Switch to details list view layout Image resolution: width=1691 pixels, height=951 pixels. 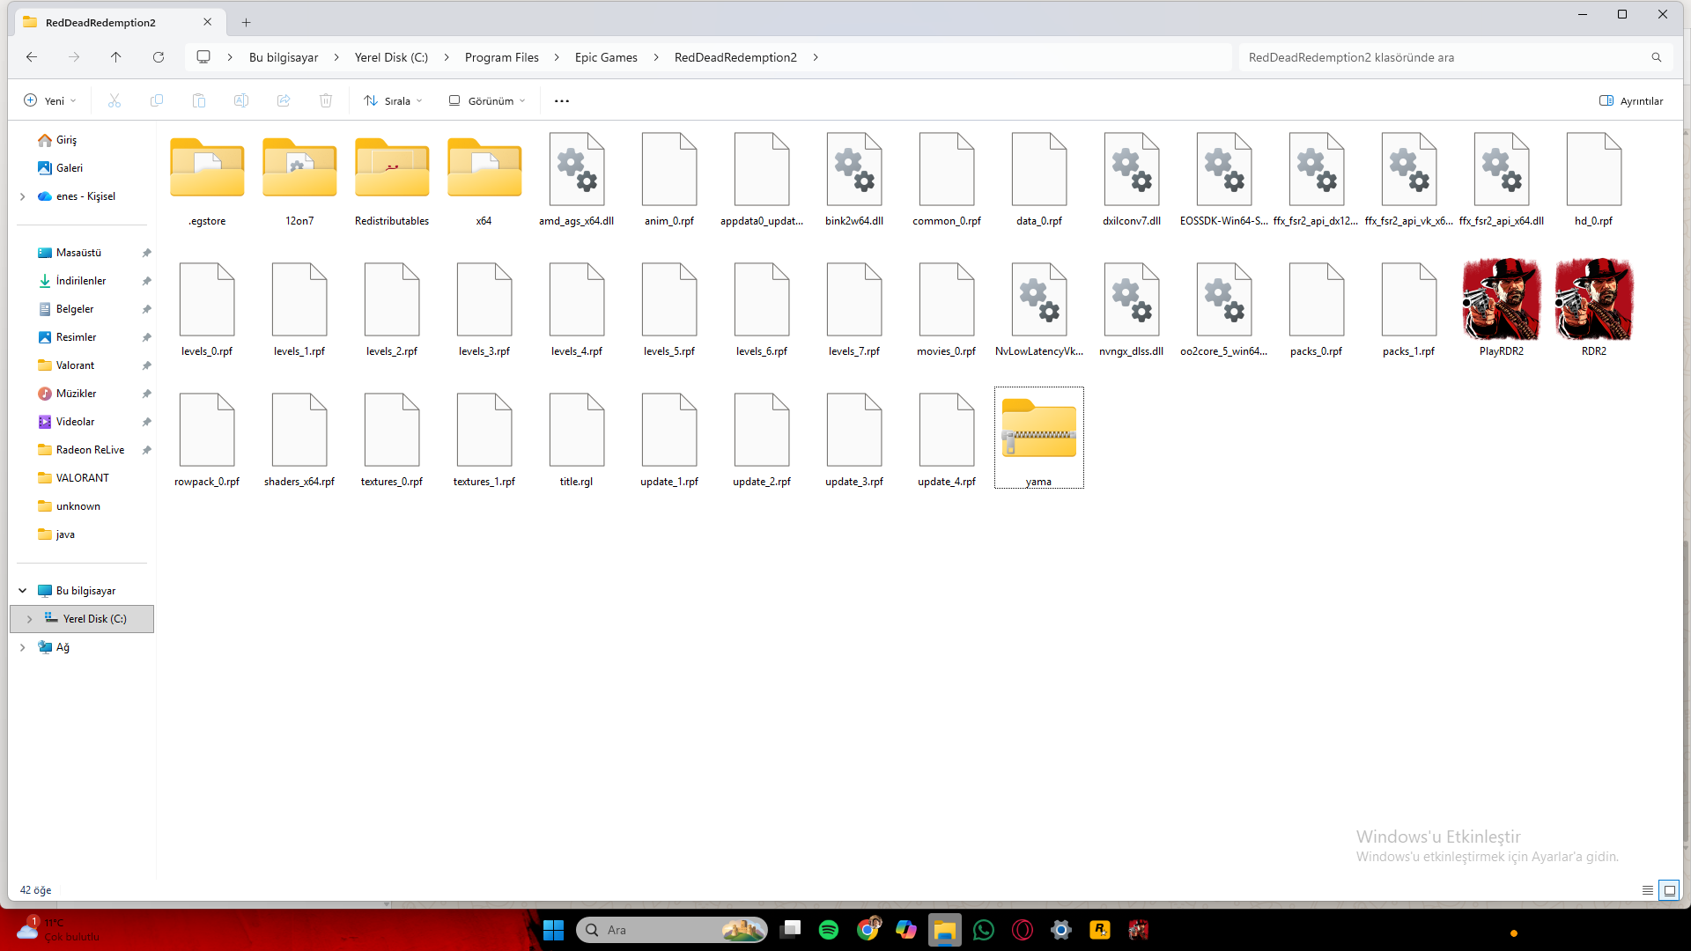click(1648, 890)
